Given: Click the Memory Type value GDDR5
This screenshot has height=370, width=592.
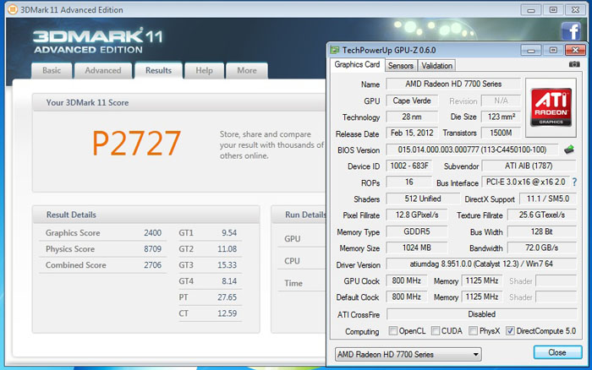Looking at the screenshot, I should pyautogui.click(x=417, y=231).
